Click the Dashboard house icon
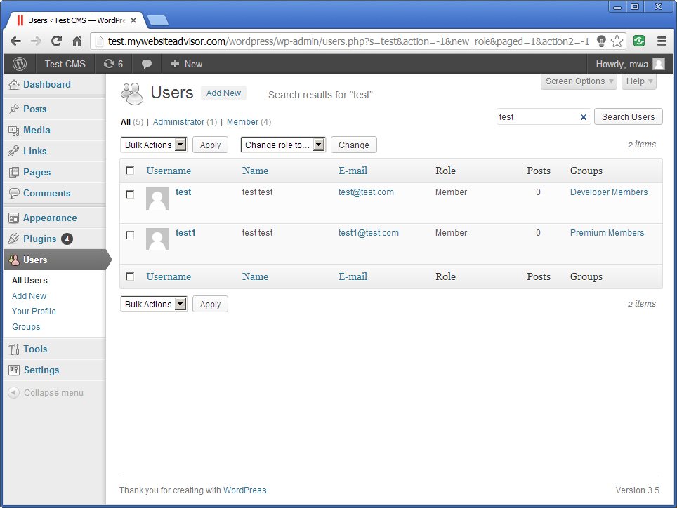677x508 pixels. pyautogui.click(x=14, y=84)
